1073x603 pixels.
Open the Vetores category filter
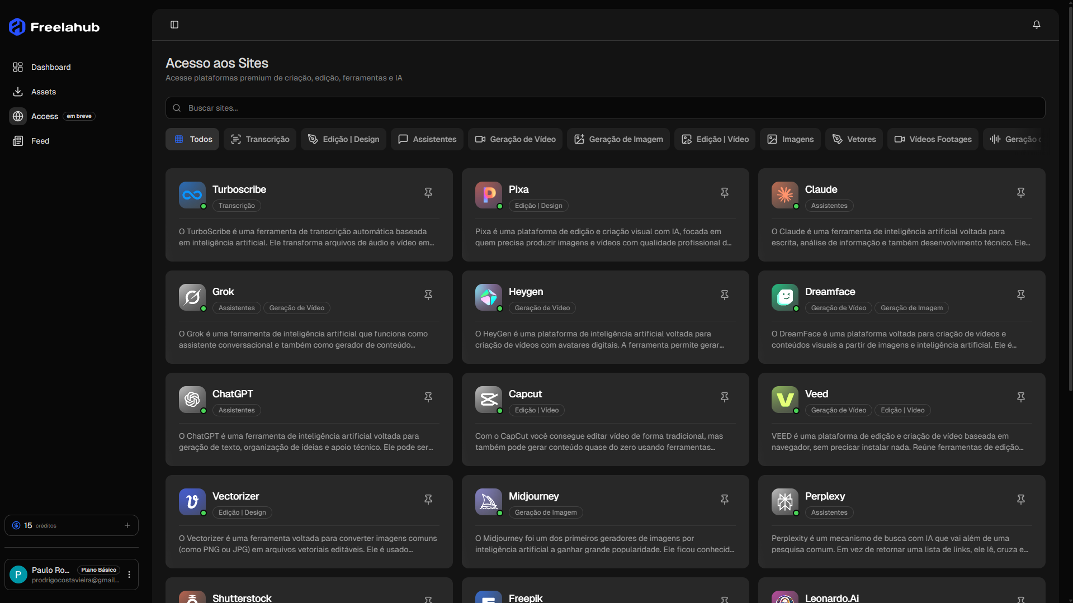pyautogui.click(x=854, y=139)
